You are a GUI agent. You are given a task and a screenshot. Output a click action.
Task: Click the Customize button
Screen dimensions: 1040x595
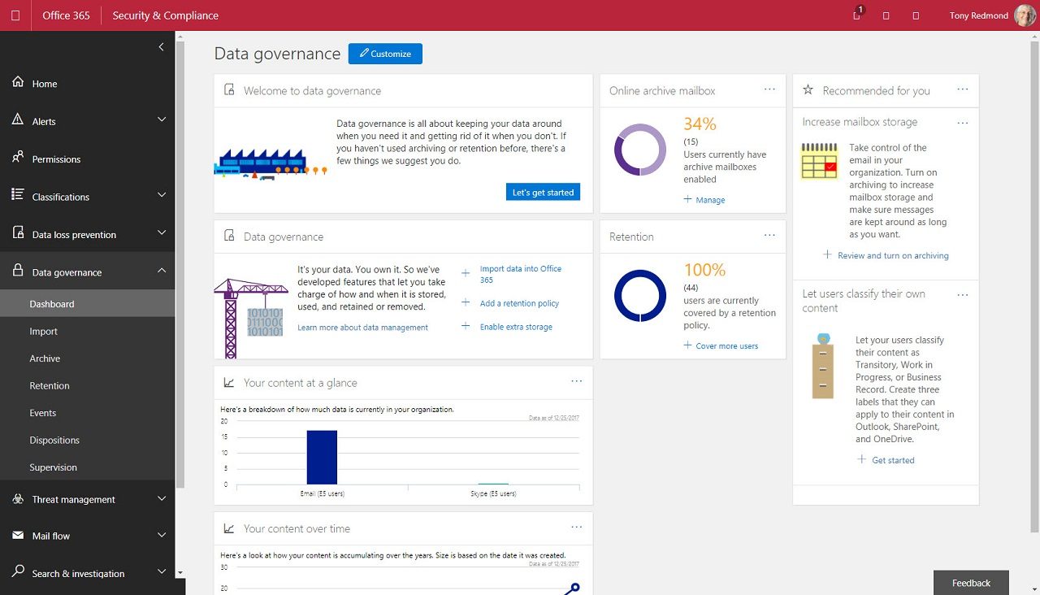click(x=385, y=54)
